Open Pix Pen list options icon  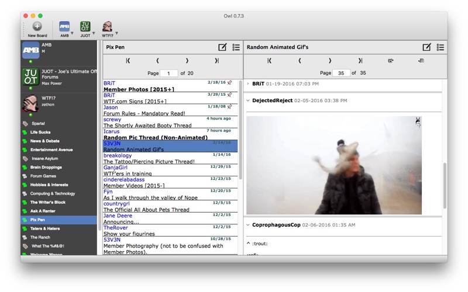(x=236, y=47)
